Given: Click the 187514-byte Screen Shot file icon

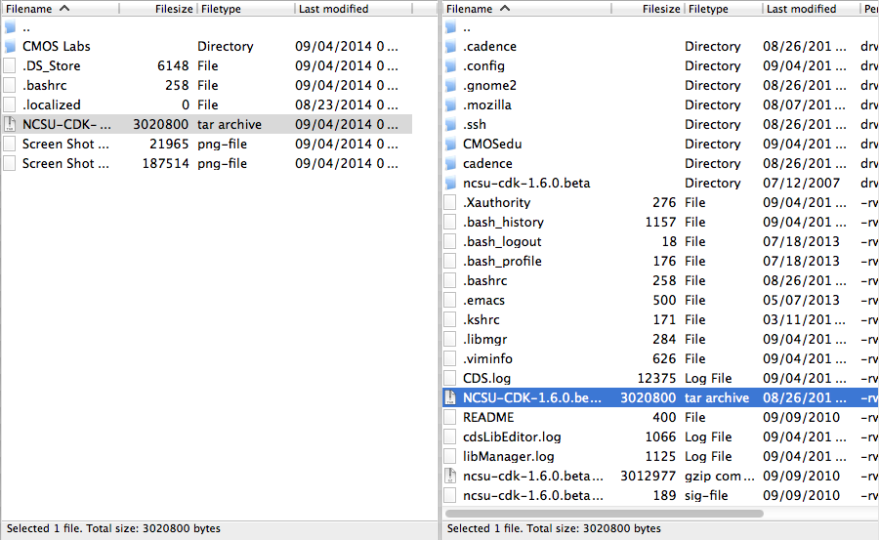Looking at the screenshot, I should [10, 163].
